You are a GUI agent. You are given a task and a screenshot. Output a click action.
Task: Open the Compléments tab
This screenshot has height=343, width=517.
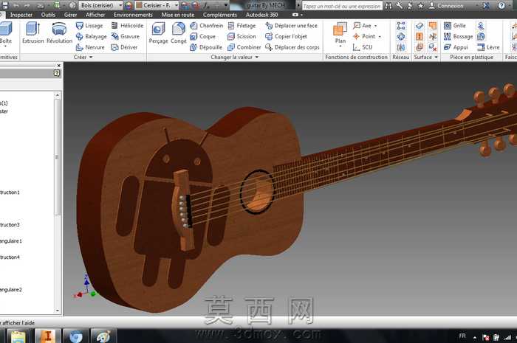(x=220, y=15)
